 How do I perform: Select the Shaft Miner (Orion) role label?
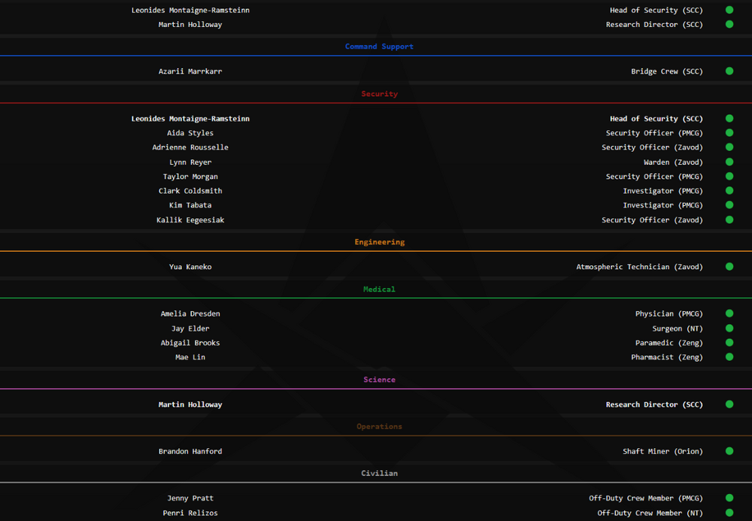663,451
